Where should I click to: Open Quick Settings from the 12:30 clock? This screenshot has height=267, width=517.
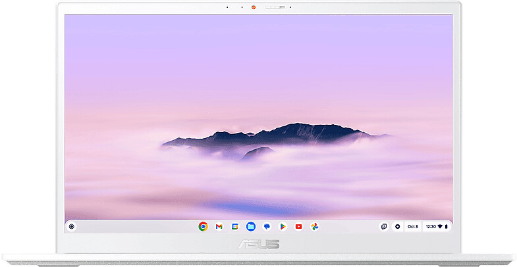click(431, 226)
